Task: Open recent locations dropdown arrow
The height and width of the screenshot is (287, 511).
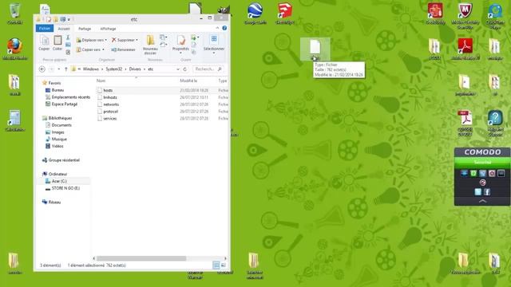Action: tap(58, 69)
